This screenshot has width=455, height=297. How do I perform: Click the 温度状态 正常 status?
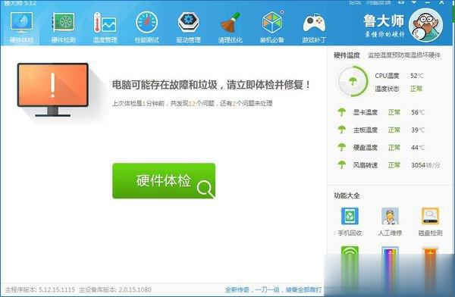click(416, 89)
